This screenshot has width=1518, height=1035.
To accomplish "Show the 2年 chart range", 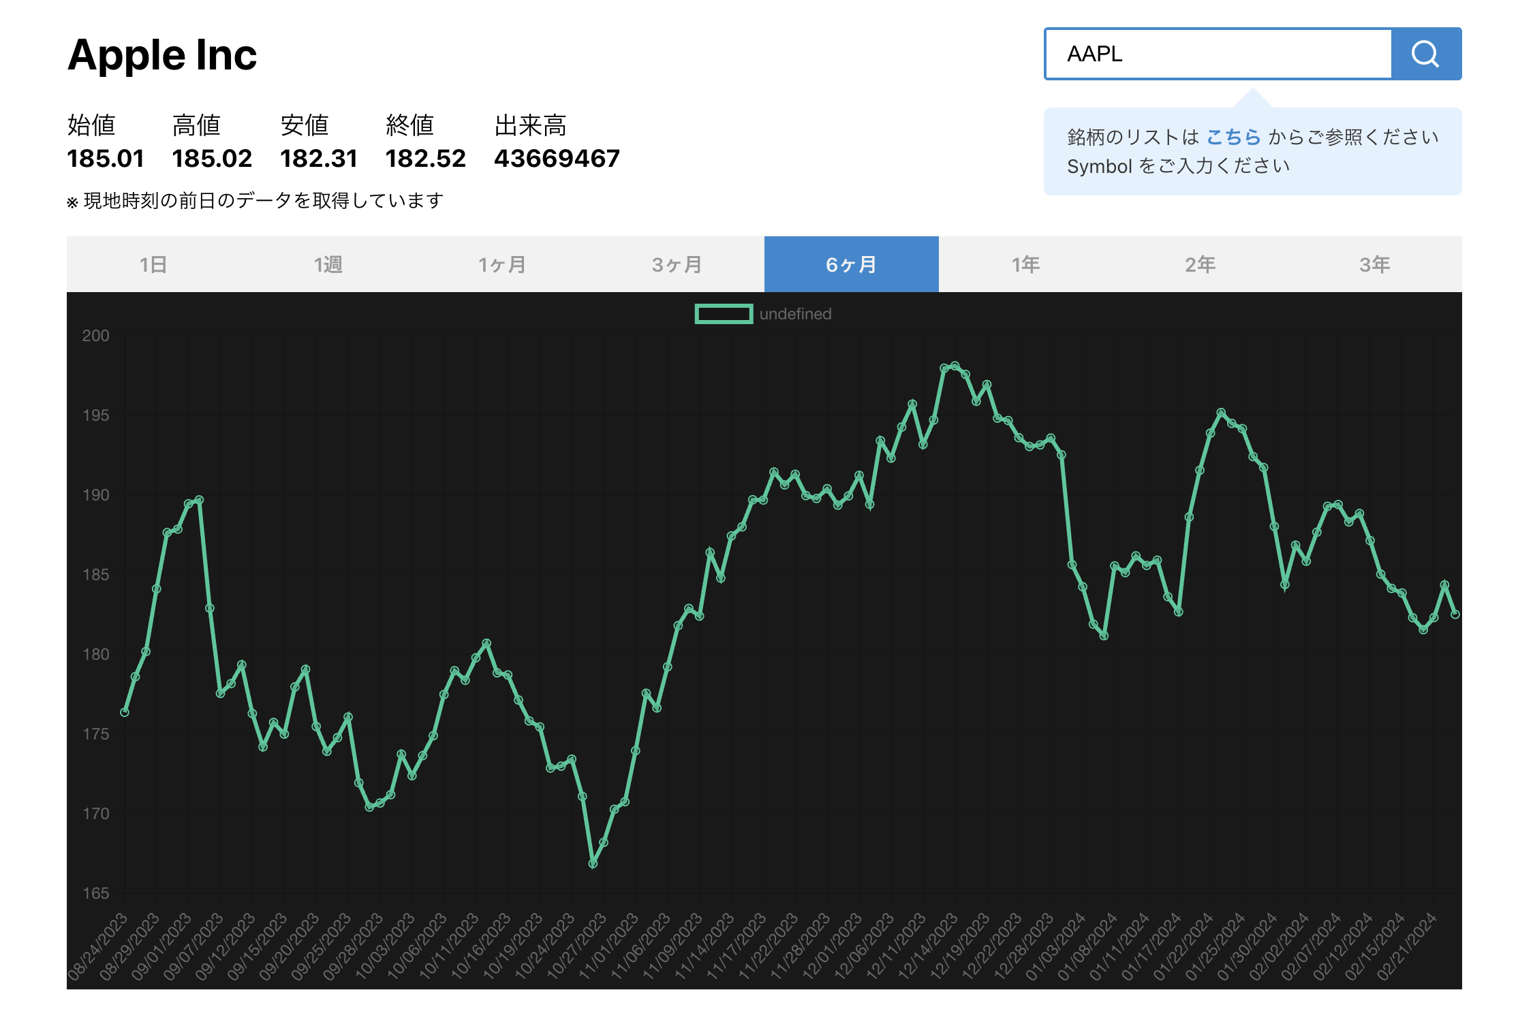I will (1201, 264).
